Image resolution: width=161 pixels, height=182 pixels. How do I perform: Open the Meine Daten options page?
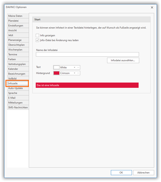(18, 16)
